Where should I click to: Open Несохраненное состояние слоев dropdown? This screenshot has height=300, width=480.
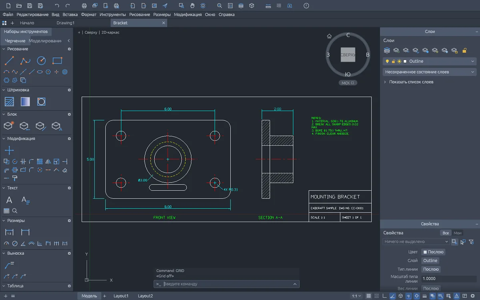430,72
